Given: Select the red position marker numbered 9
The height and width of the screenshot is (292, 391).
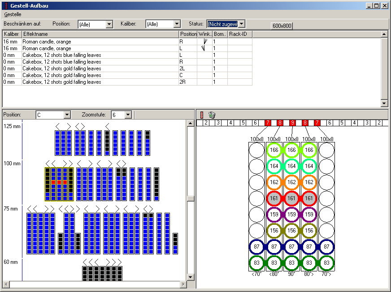Looking at the screenshot, I should pos(292,123).
